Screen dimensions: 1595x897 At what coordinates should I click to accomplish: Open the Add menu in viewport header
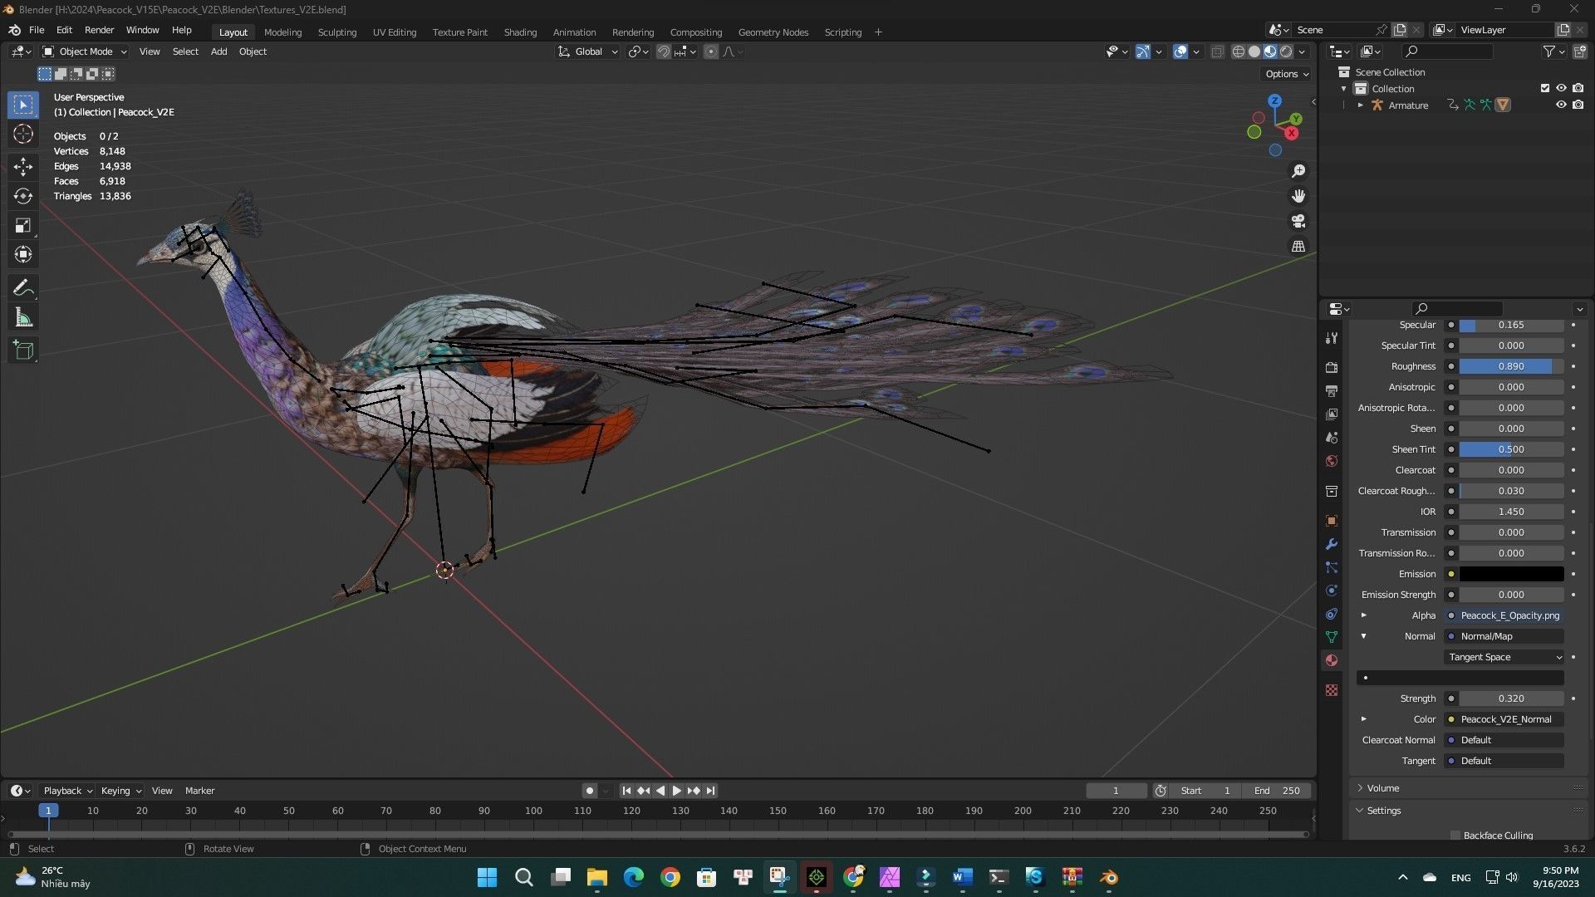coord(218,51)
